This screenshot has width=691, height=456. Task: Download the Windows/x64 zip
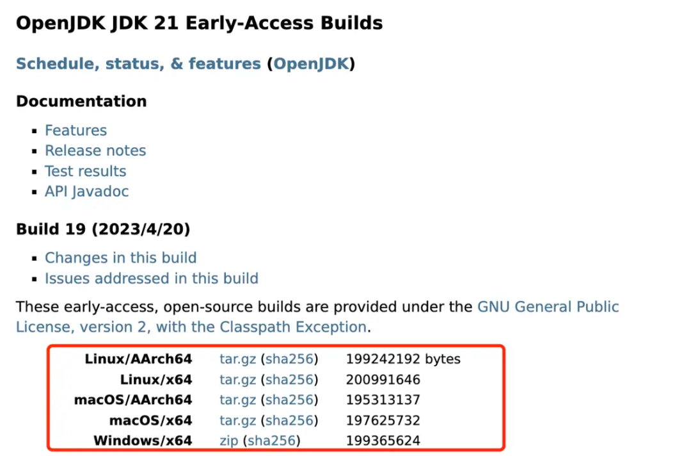[228, 441]
